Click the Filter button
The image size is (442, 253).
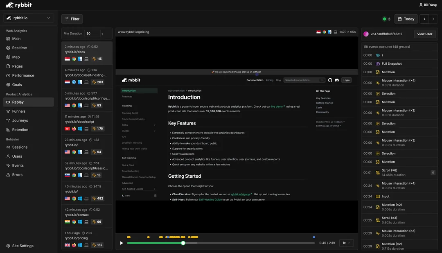tap(72, 19)
